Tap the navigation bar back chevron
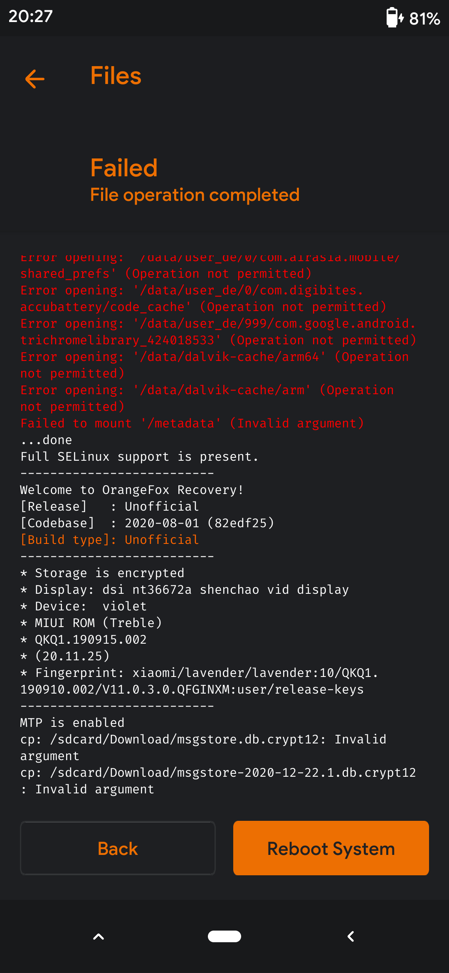Image resolution: width=449 pixels, height=973 pixels. 351,936
